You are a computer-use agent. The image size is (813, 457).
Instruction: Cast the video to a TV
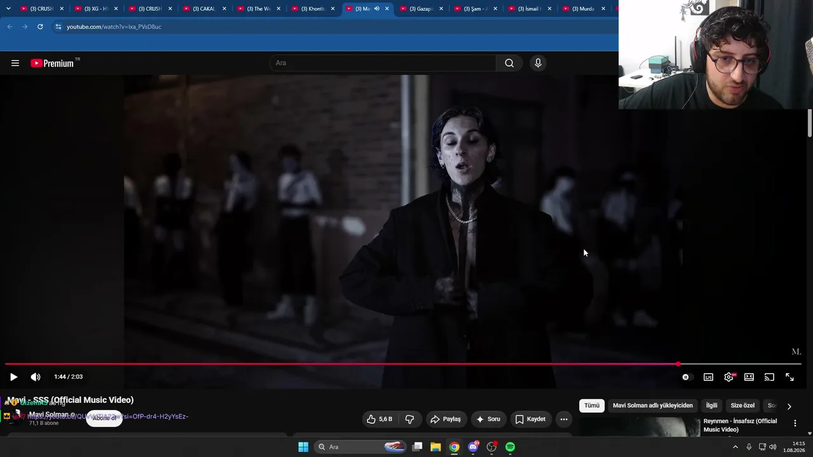tap(769, 377)
